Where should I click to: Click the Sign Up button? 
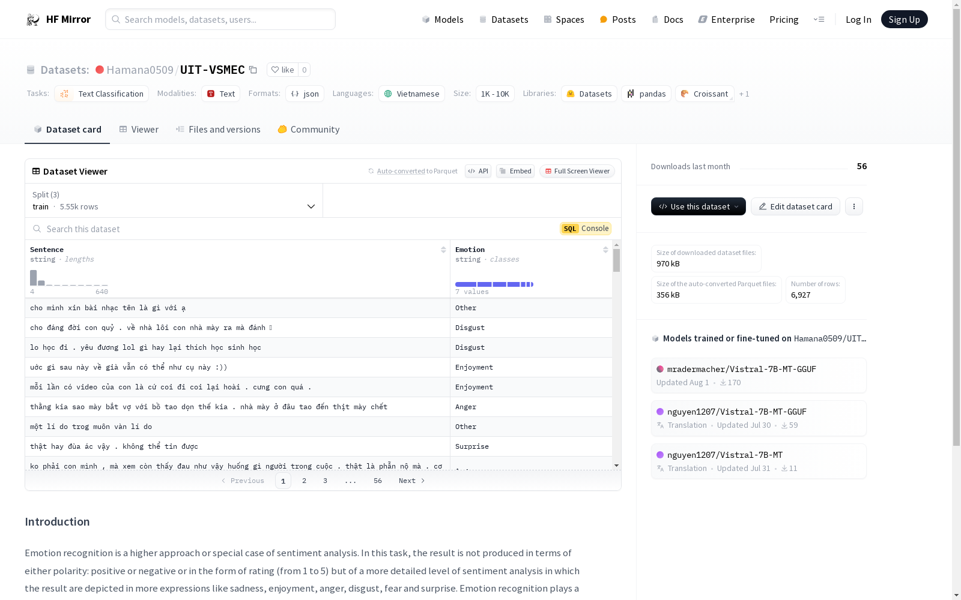(904, 19)
